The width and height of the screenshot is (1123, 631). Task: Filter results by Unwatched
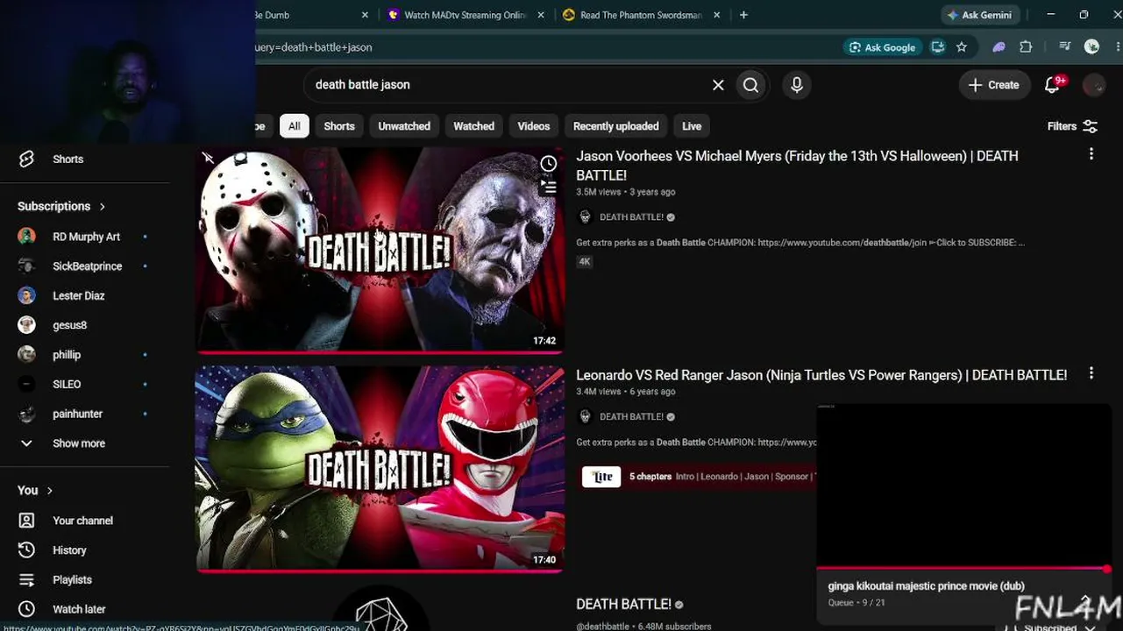[x=404, y=126]
